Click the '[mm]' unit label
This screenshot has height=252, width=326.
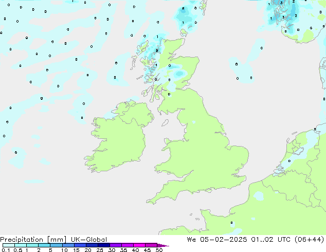tap(57, 240)
